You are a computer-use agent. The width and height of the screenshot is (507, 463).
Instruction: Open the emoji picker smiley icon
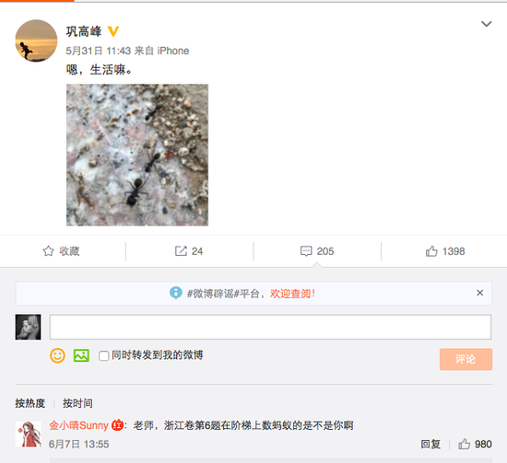click(57, 355)
